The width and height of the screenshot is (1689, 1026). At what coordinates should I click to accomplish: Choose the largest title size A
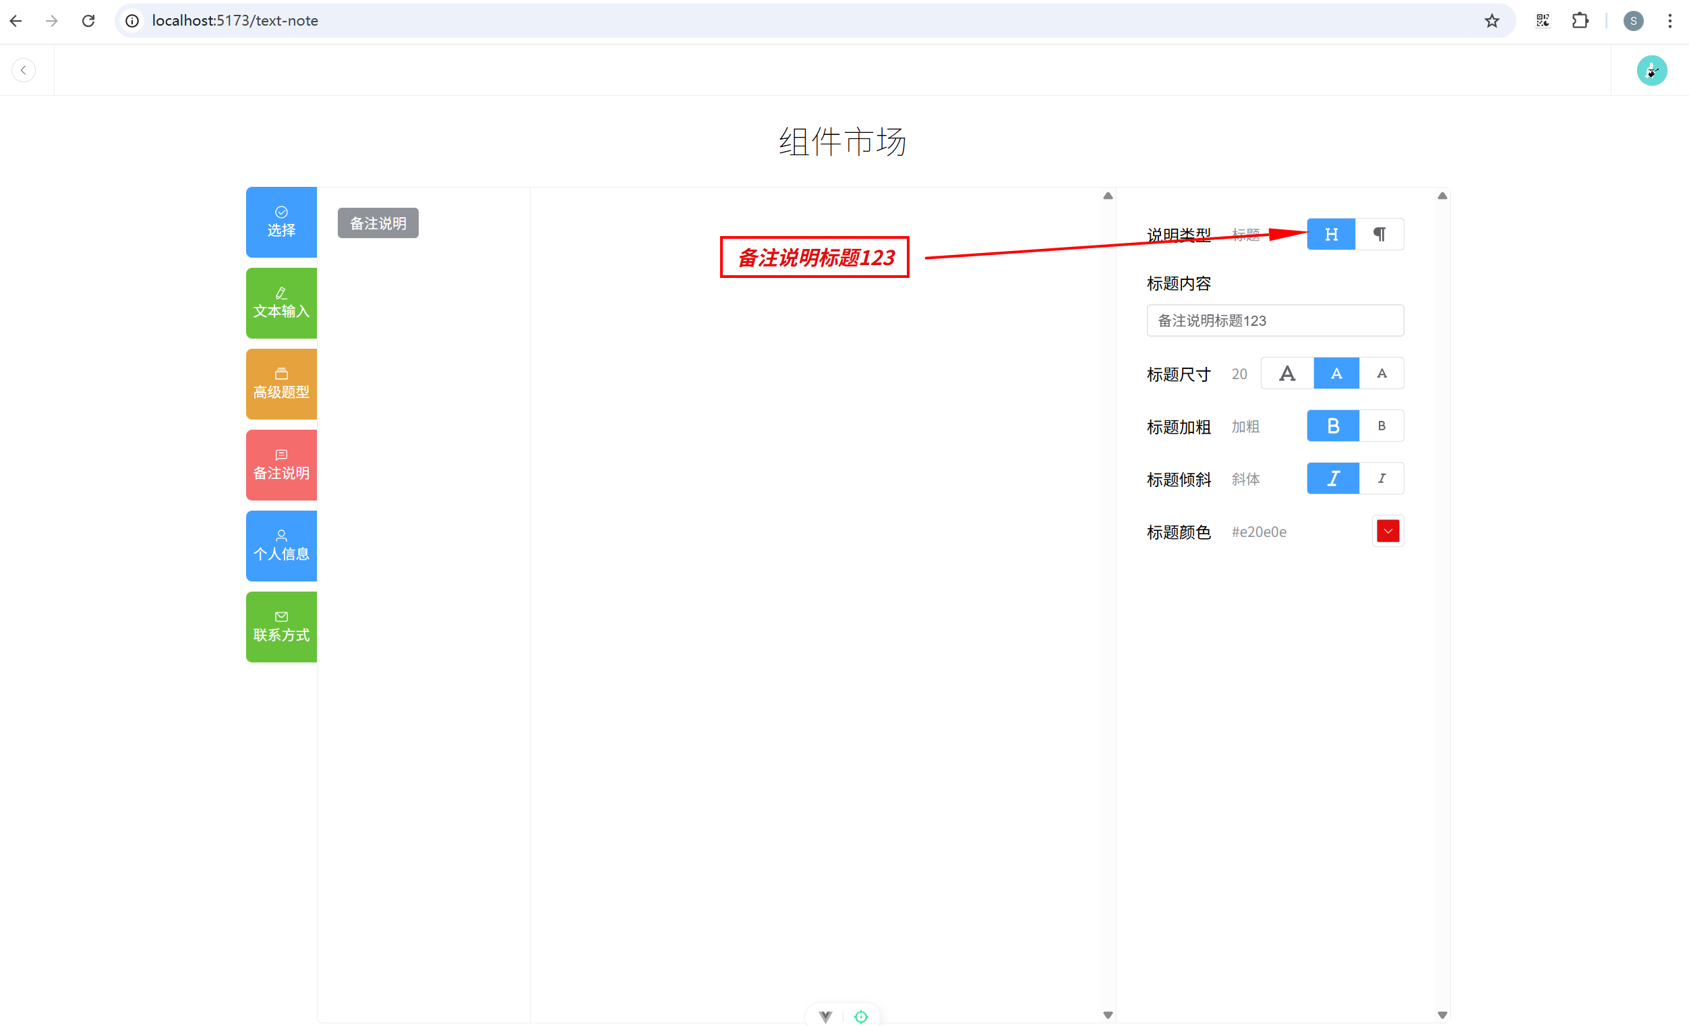(x=1286, y=374)
